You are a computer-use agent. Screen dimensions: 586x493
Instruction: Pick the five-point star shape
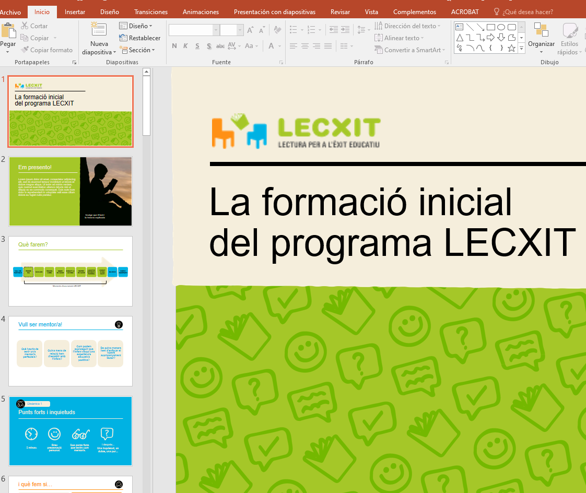click(511, 48)
